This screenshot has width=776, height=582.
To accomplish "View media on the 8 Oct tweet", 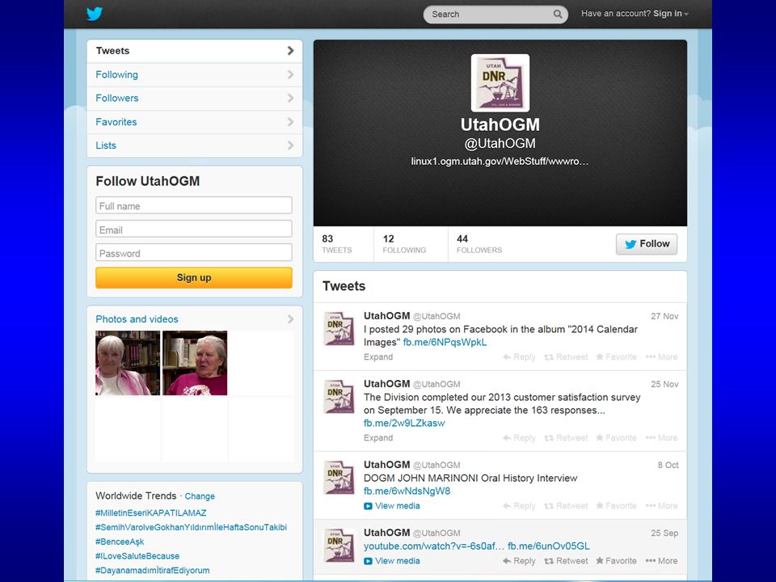I will coord(392,506).
